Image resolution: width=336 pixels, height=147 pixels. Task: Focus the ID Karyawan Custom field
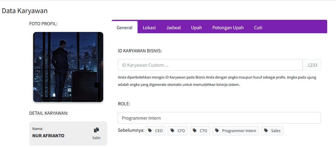coord(210,65)
